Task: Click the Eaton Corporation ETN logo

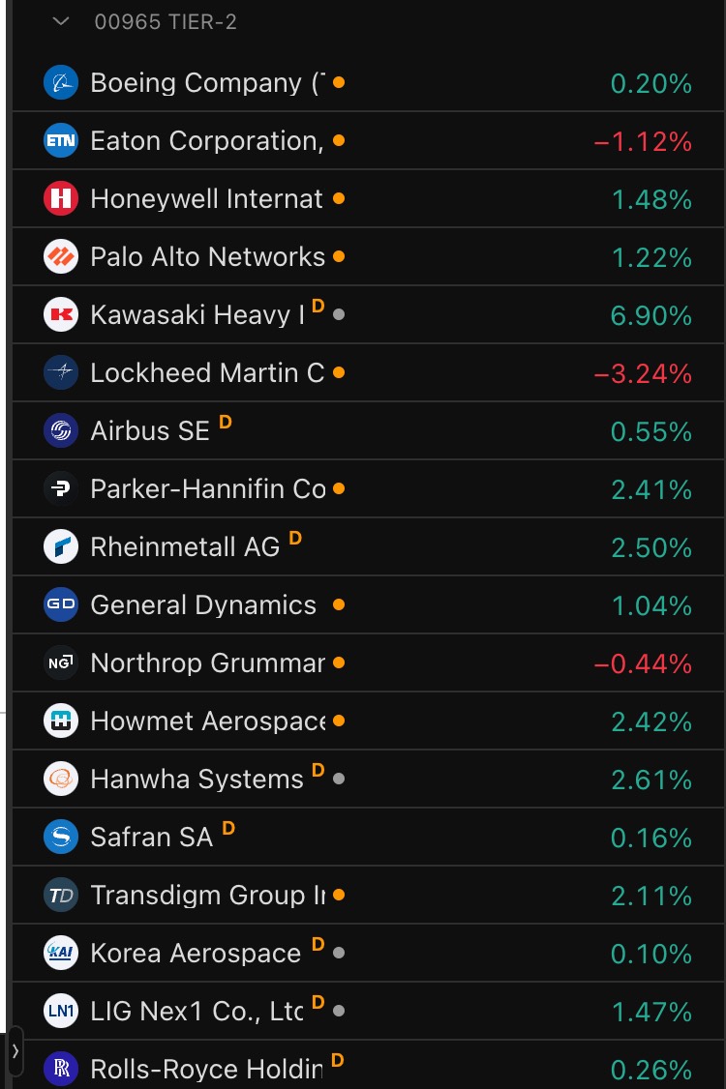Action: point(61,141)
